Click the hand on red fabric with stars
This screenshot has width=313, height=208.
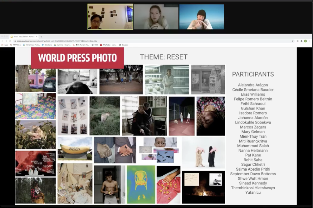pos(169,185)
